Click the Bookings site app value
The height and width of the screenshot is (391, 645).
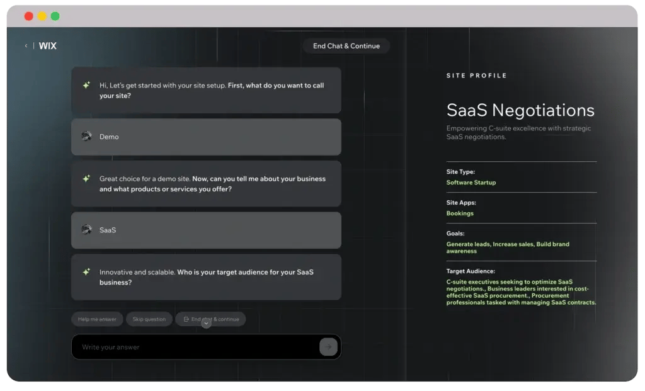(x=460, y=213)
